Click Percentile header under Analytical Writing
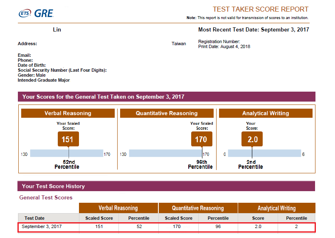 296,218
